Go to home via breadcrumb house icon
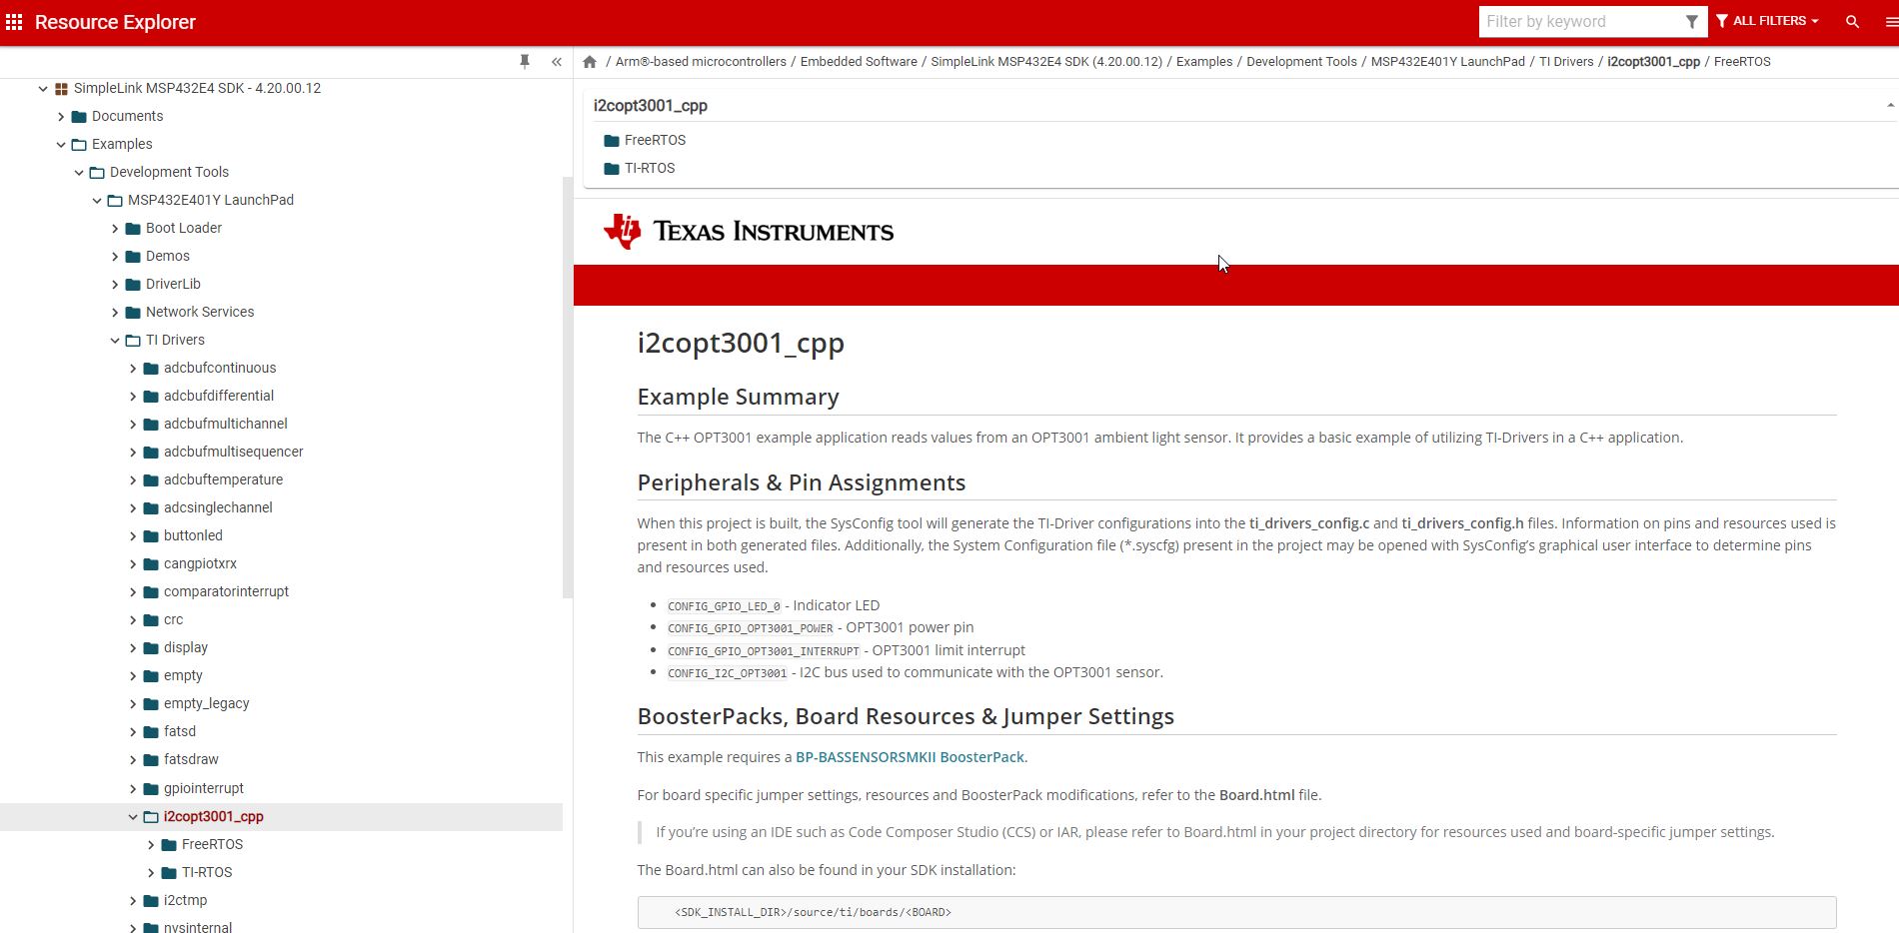Image resolution: width=1899 pixels, height=933 pixels. click(590, 62)
